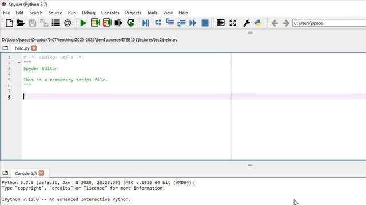
Task: Run selection or current line icon
Action: coord(118,23)
